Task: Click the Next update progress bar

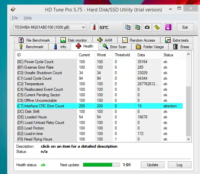Action: click(x=101, y=165)
